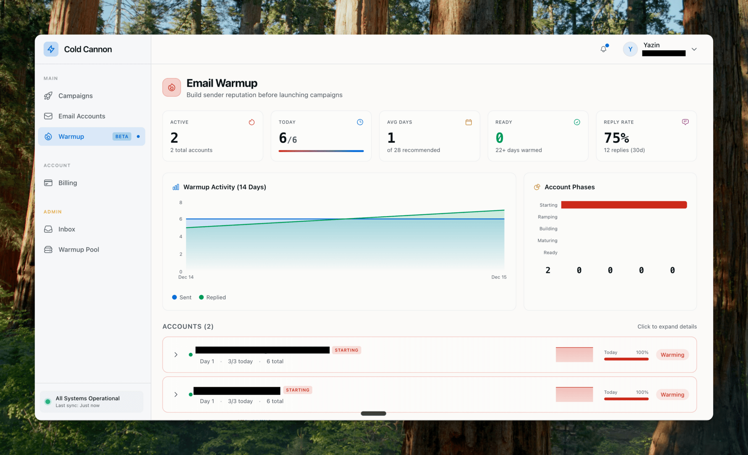Viewport: 748px width, 455px height.
Task: Open Billing from the sidebar
Action: (67, 183)
